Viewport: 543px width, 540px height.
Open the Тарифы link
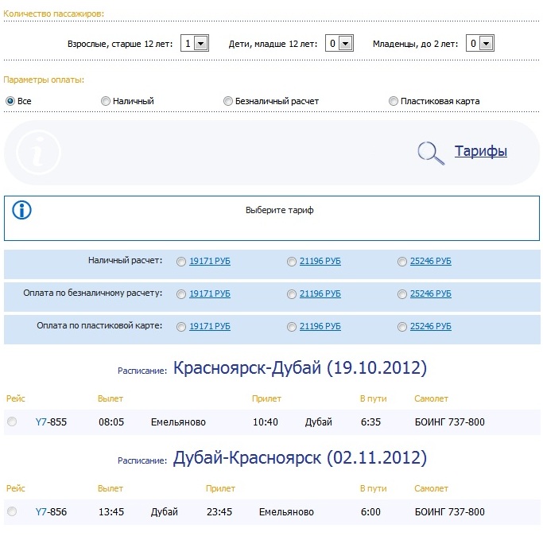coord(480,151)
